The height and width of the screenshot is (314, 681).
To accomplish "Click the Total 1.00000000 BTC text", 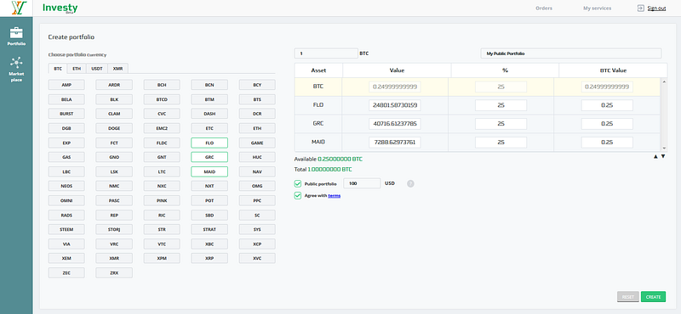I will click(x=323, y=170).
